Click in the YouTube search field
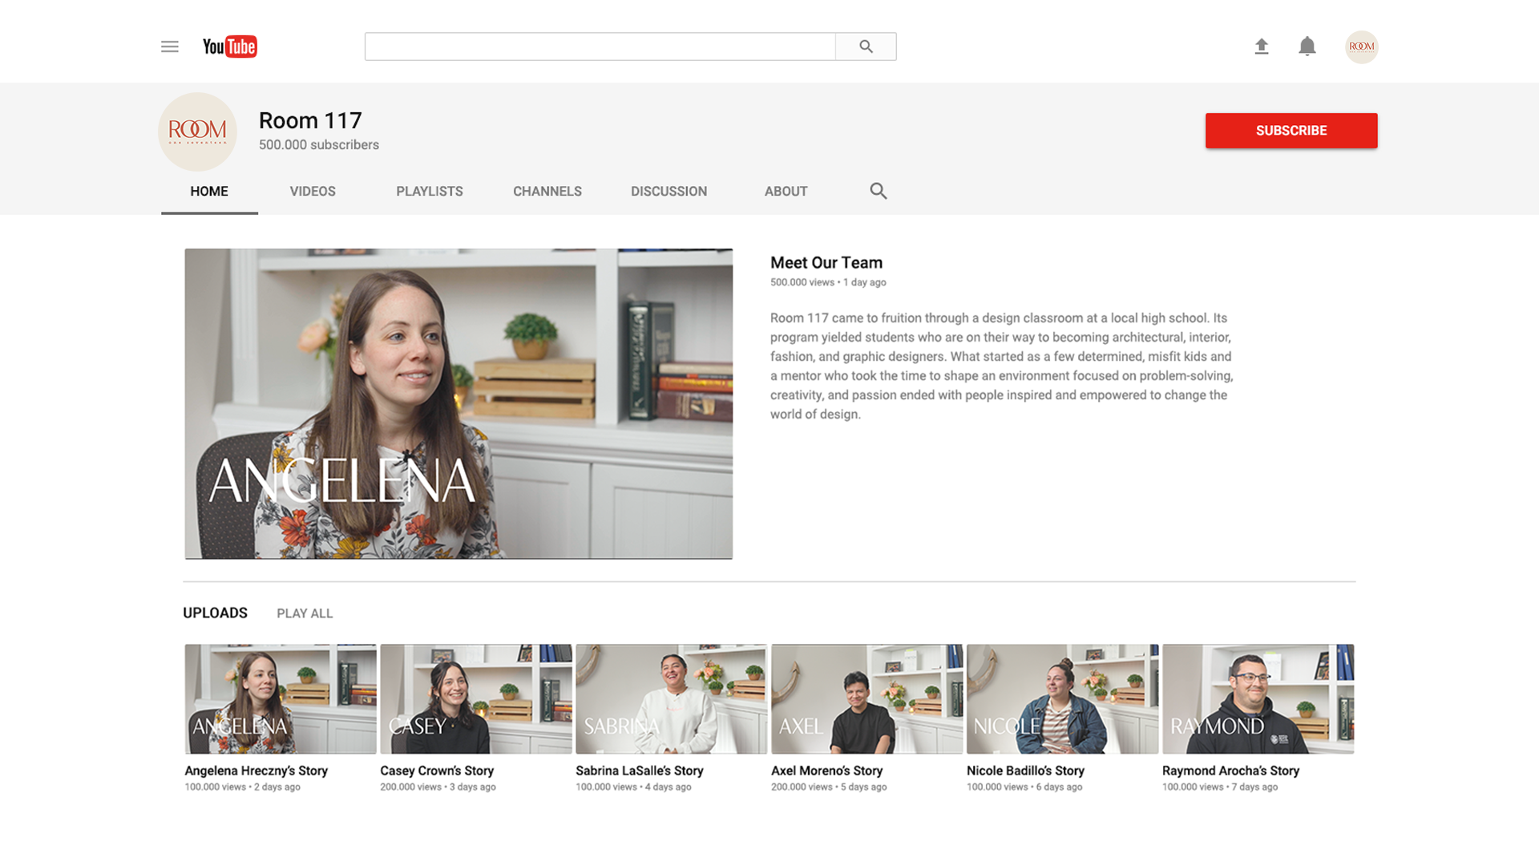The image size is (1539, 866). tap(600, 47)
